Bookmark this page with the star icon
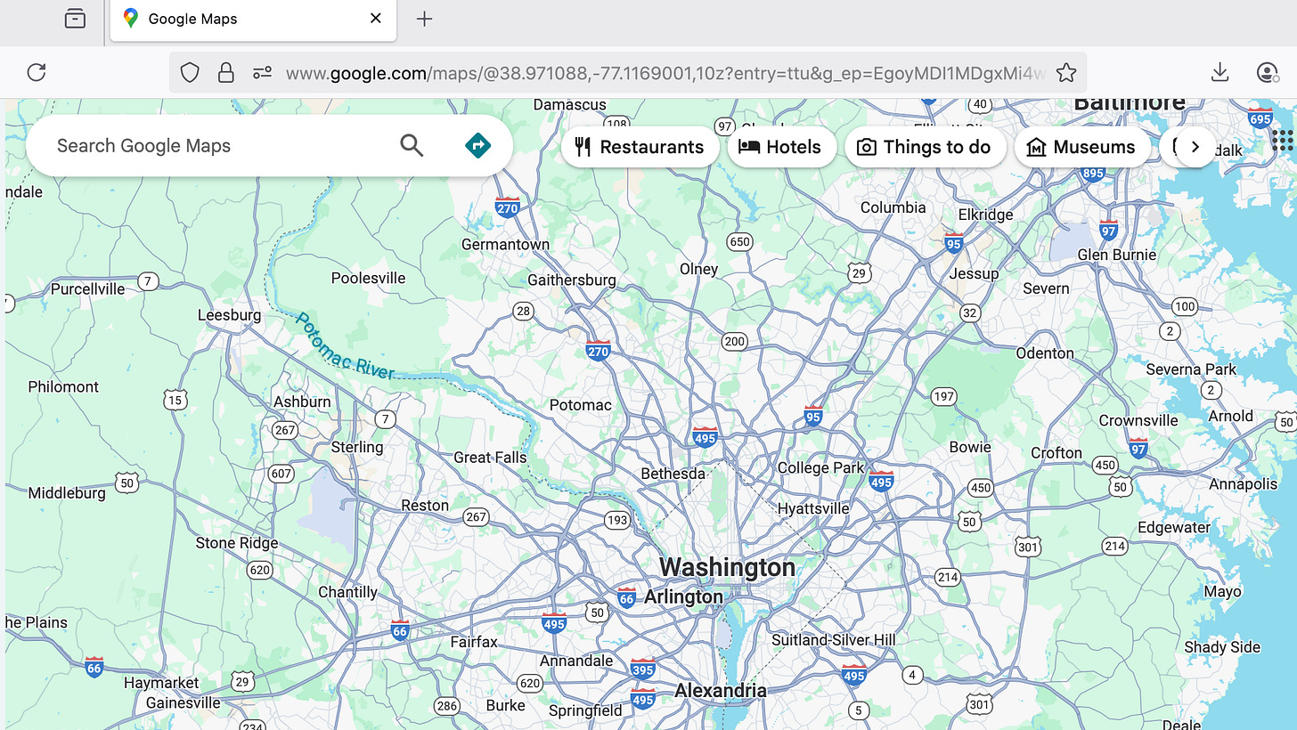Screen dimensions: 1297x730 [1065, 72]
